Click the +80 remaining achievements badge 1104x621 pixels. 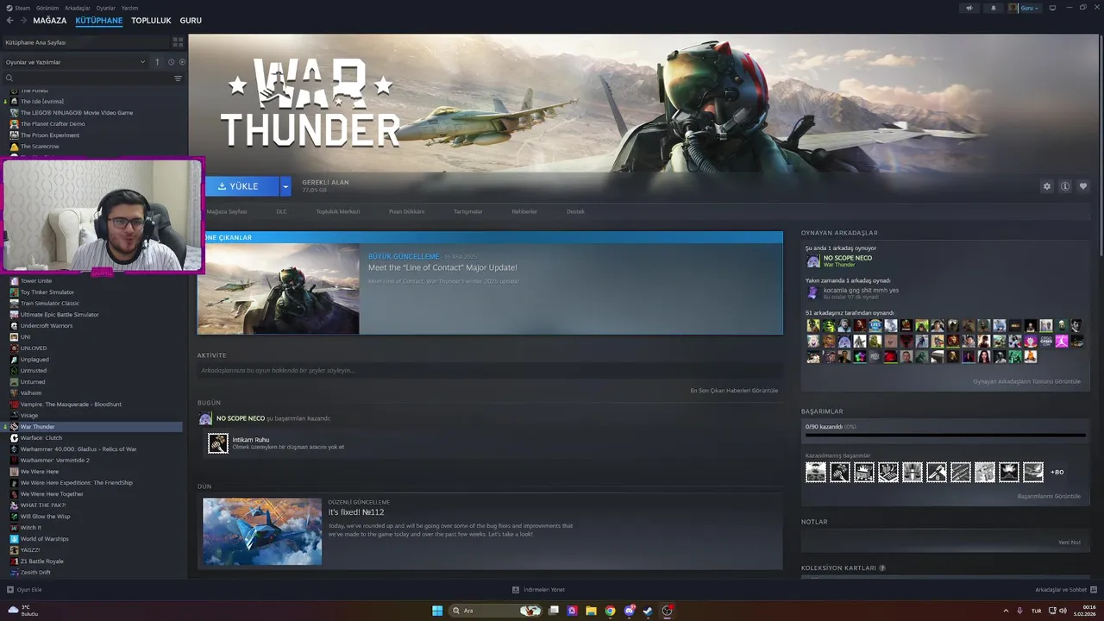click(1057, 472)
